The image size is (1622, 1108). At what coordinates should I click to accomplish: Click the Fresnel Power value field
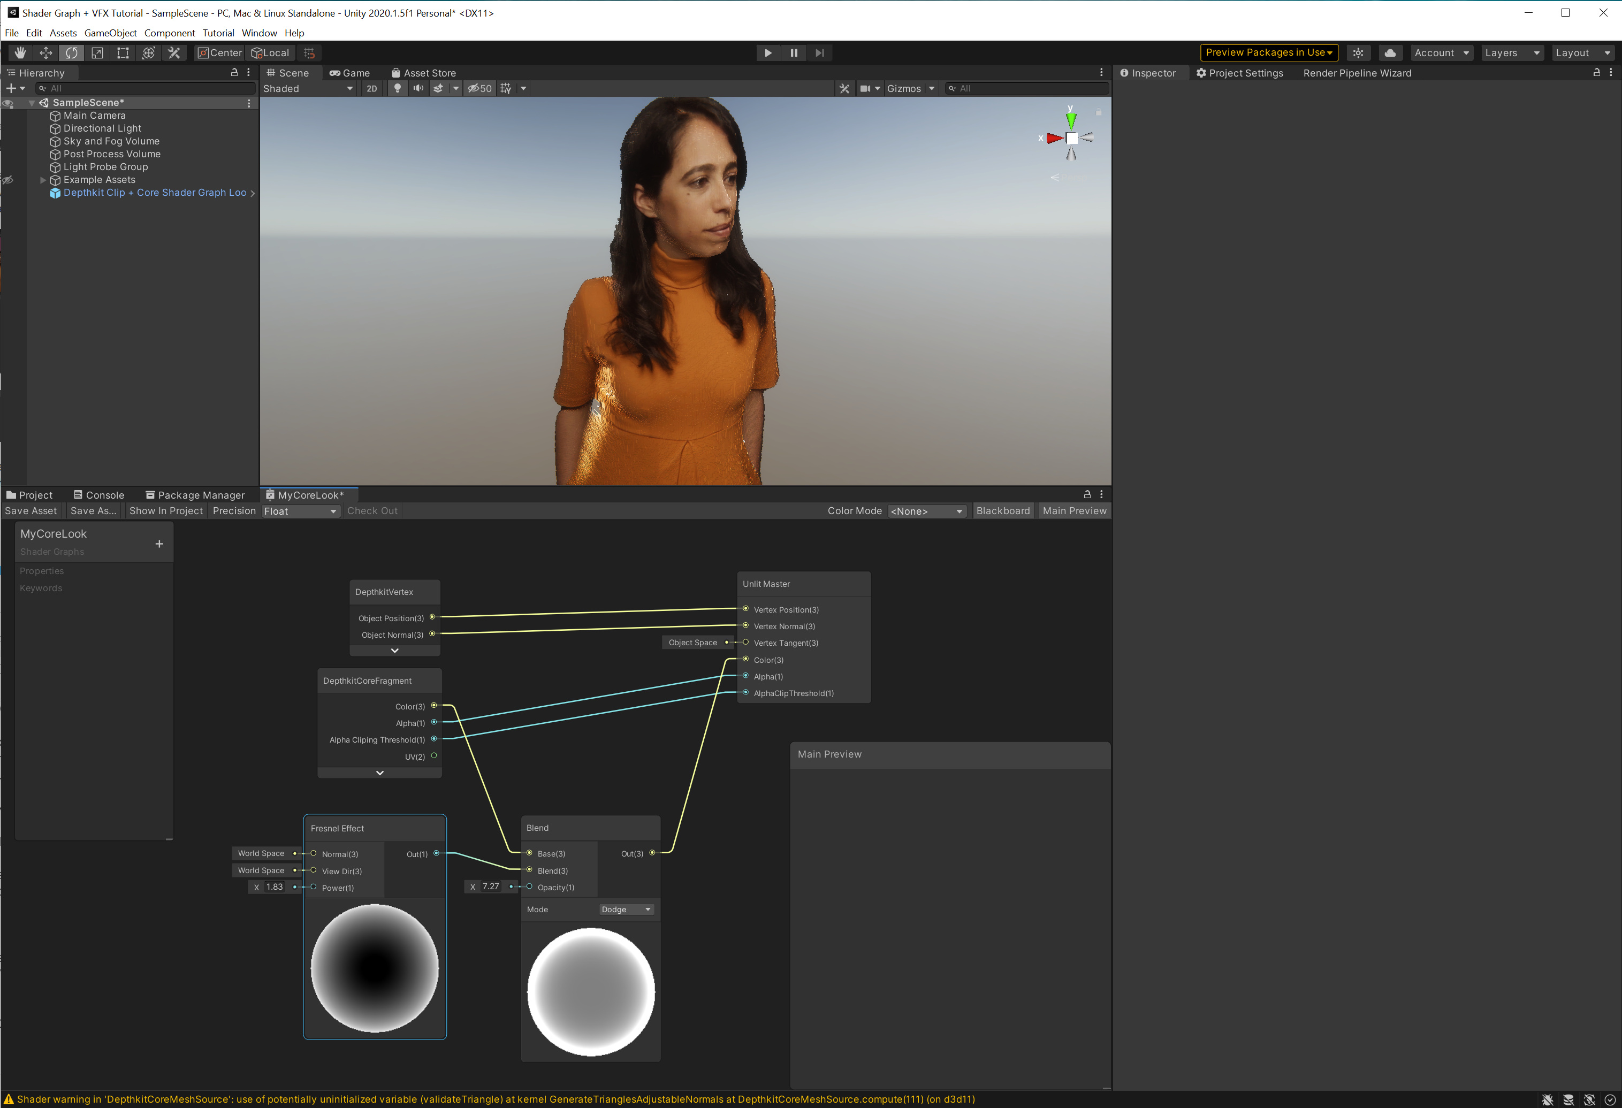(275, 887)
